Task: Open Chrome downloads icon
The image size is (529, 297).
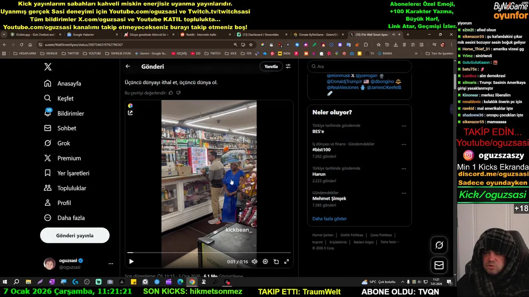Action: tap(396, 45)
